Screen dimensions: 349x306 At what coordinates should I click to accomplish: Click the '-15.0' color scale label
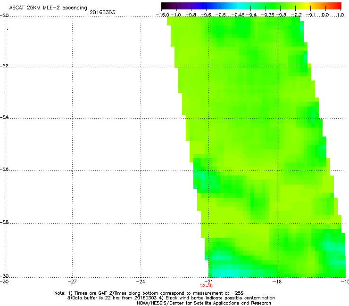(x=163, y=15)
